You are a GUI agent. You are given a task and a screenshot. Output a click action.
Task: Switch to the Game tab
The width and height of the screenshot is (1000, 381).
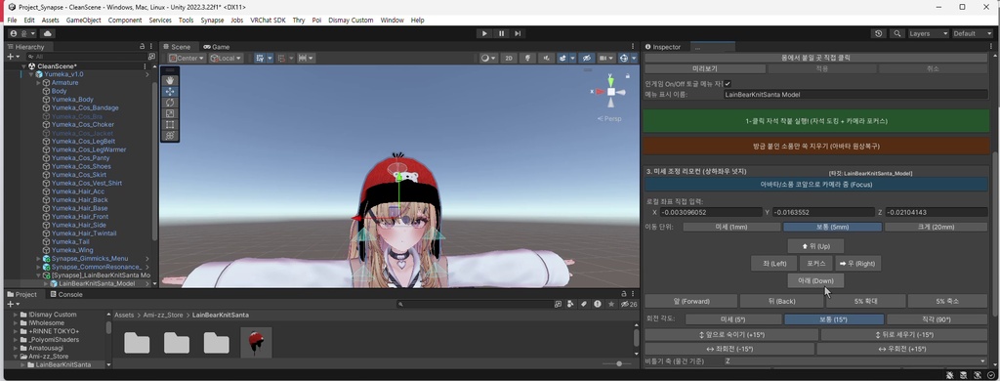pyautogui.click(x=217, y=47)
